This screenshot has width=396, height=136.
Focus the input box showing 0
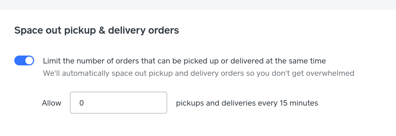pyautogui.click(x=118, y=103)
